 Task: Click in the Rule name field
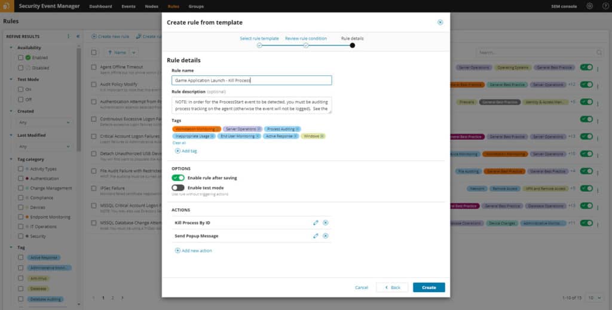coord(252,80)
